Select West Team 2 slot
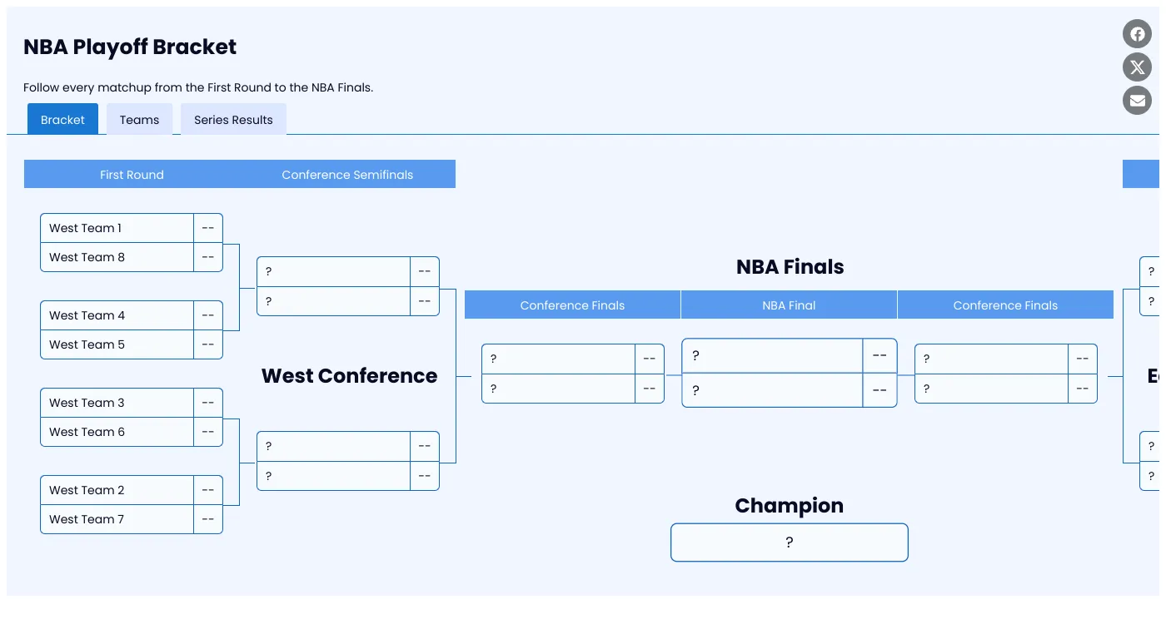Screen dimensions: 1166x639 [x=117, y=490]
